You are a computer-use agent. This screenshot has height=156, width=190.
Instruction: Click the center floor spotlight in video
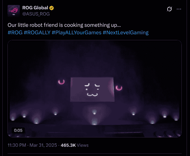point(94,112)
